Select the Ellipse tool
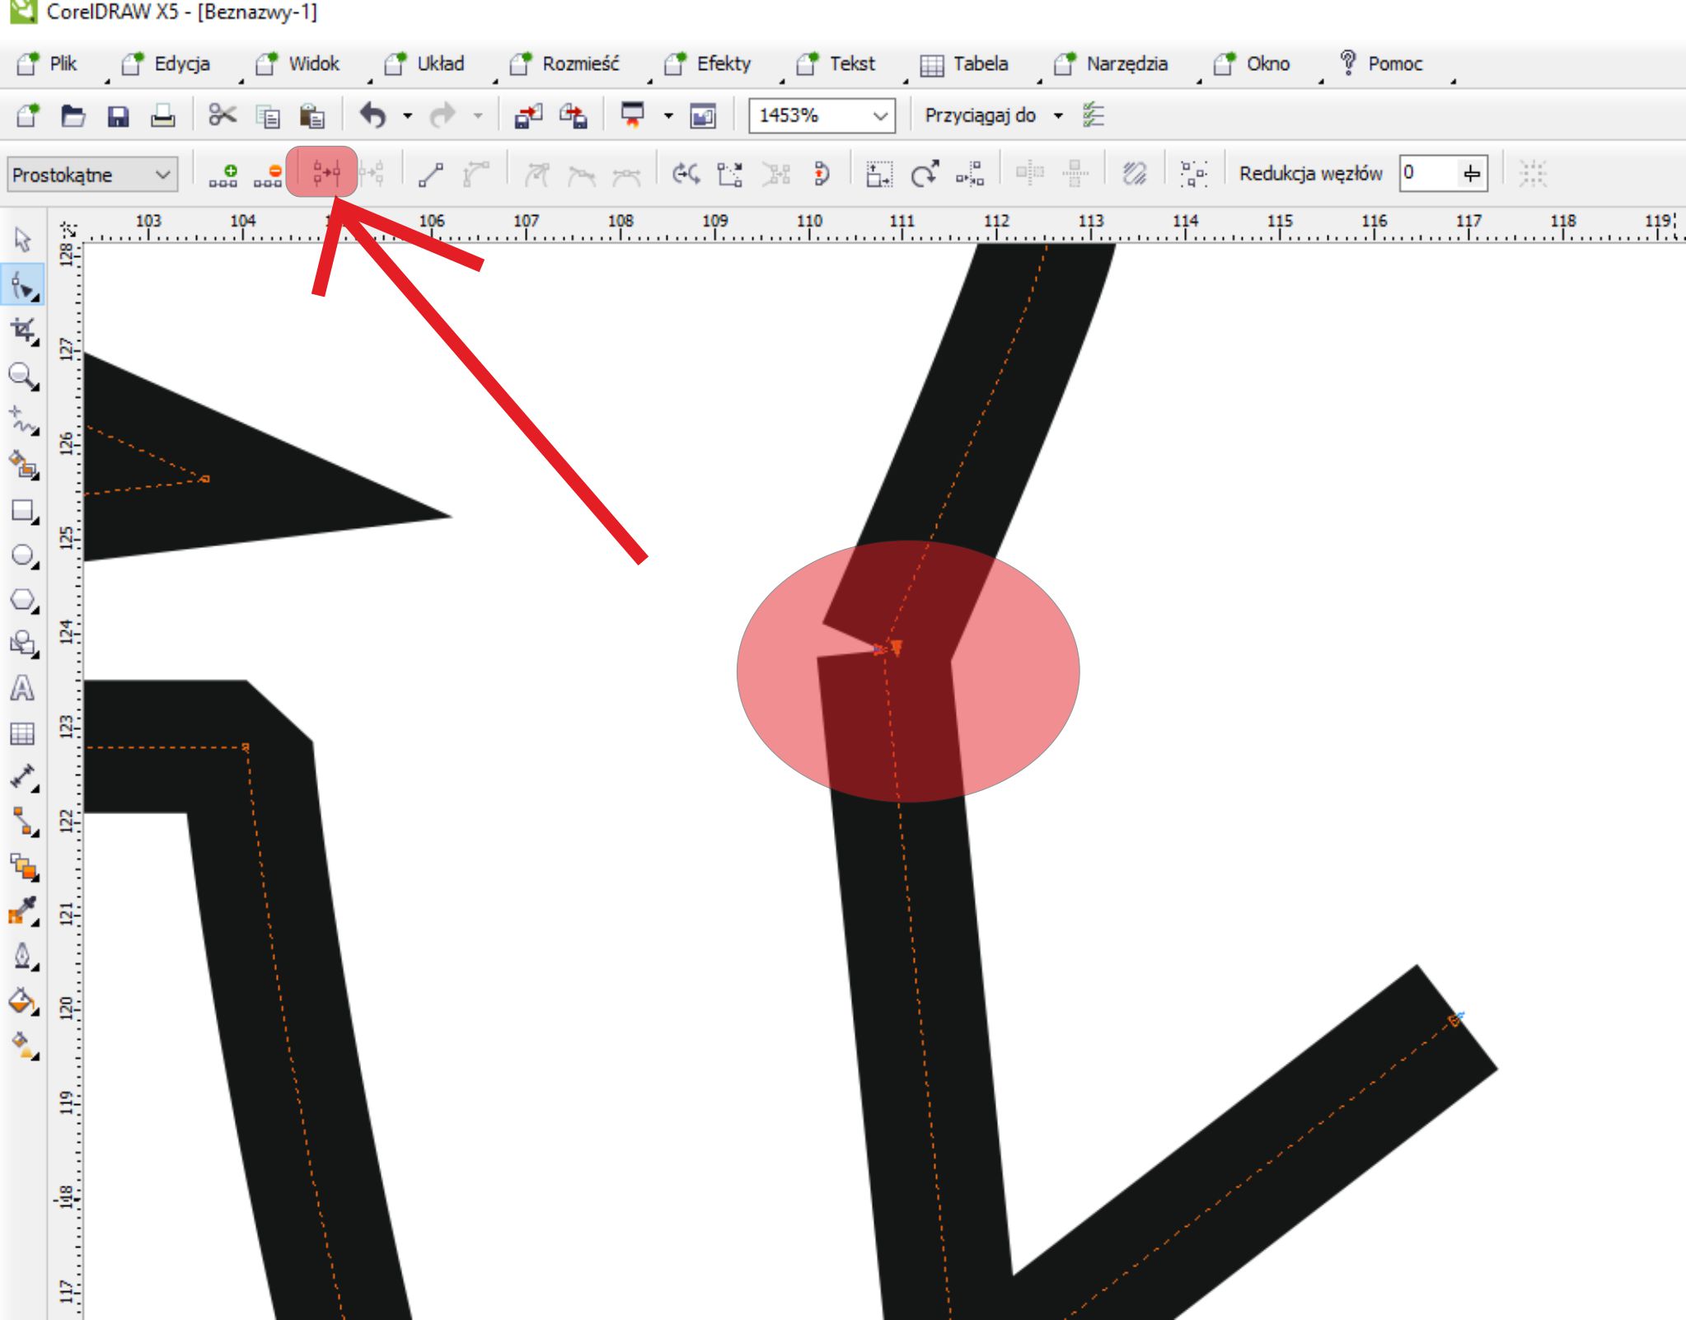The height and width of the screenshot is (1320, 1686). coord(22,556)
